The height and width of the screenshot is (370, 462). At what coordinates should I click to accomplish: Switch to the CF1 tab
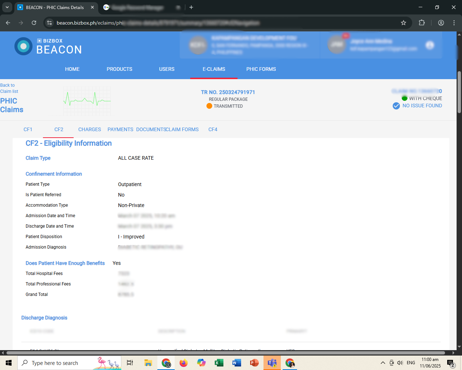[28, 129]
